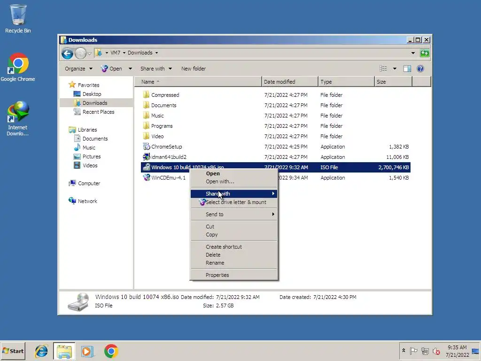Screen dimensions: 481x361
Task: Click the Open toolbar button
Action: [112, 69]
